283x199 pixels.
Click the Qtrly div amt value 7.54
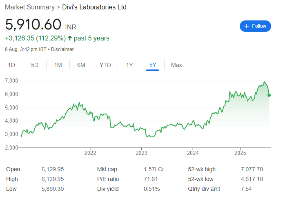[246, 189]
